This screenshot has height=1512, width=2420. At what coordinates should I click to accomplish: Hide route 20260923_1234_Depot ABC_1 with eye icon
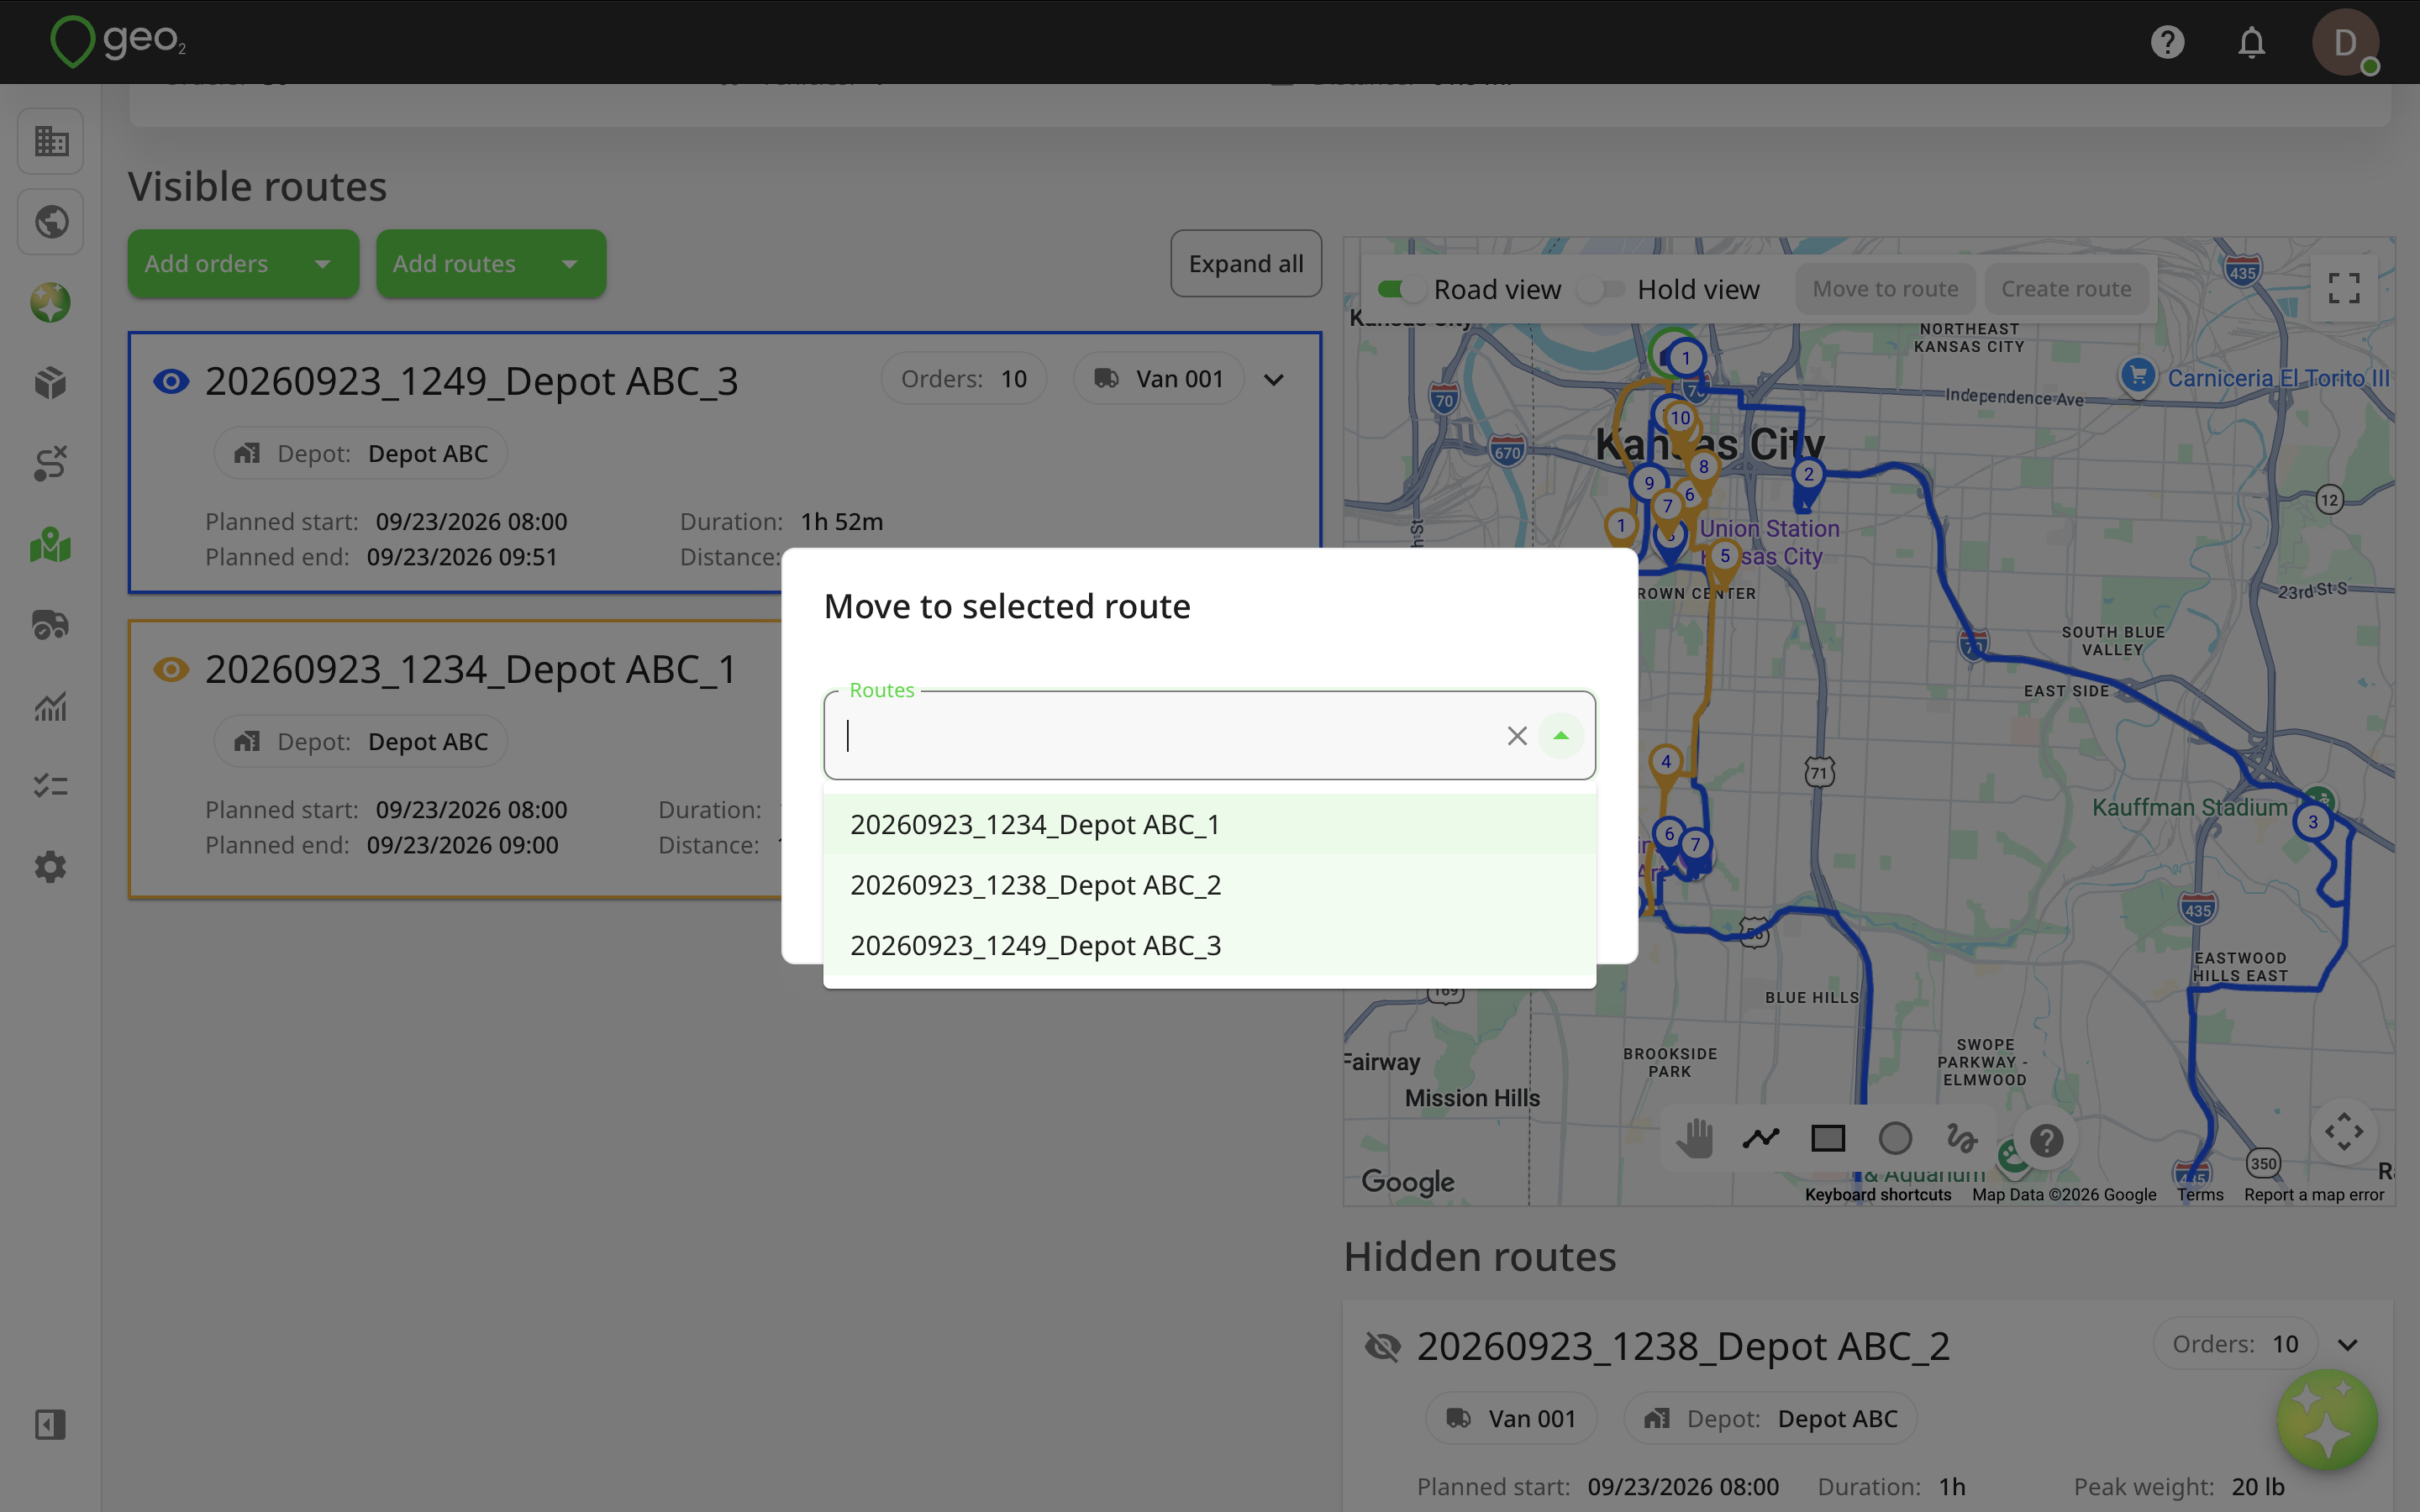(171, 669)
